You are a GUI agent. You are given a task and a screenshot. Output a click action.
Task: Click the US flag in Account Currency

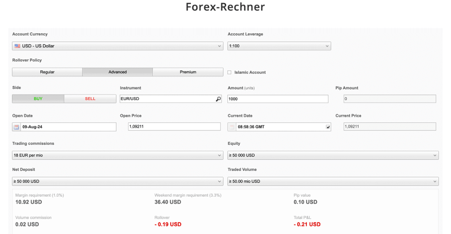(x=17, y=46)
